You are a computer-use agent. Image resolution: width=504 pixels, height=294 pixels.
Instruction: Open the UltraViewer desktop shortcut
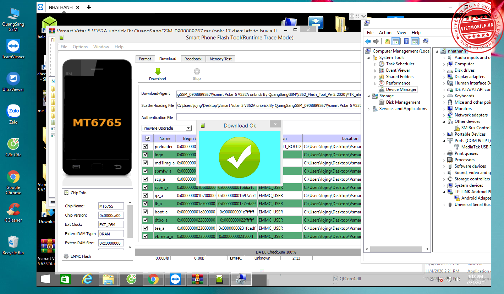(x=13, y=82)
